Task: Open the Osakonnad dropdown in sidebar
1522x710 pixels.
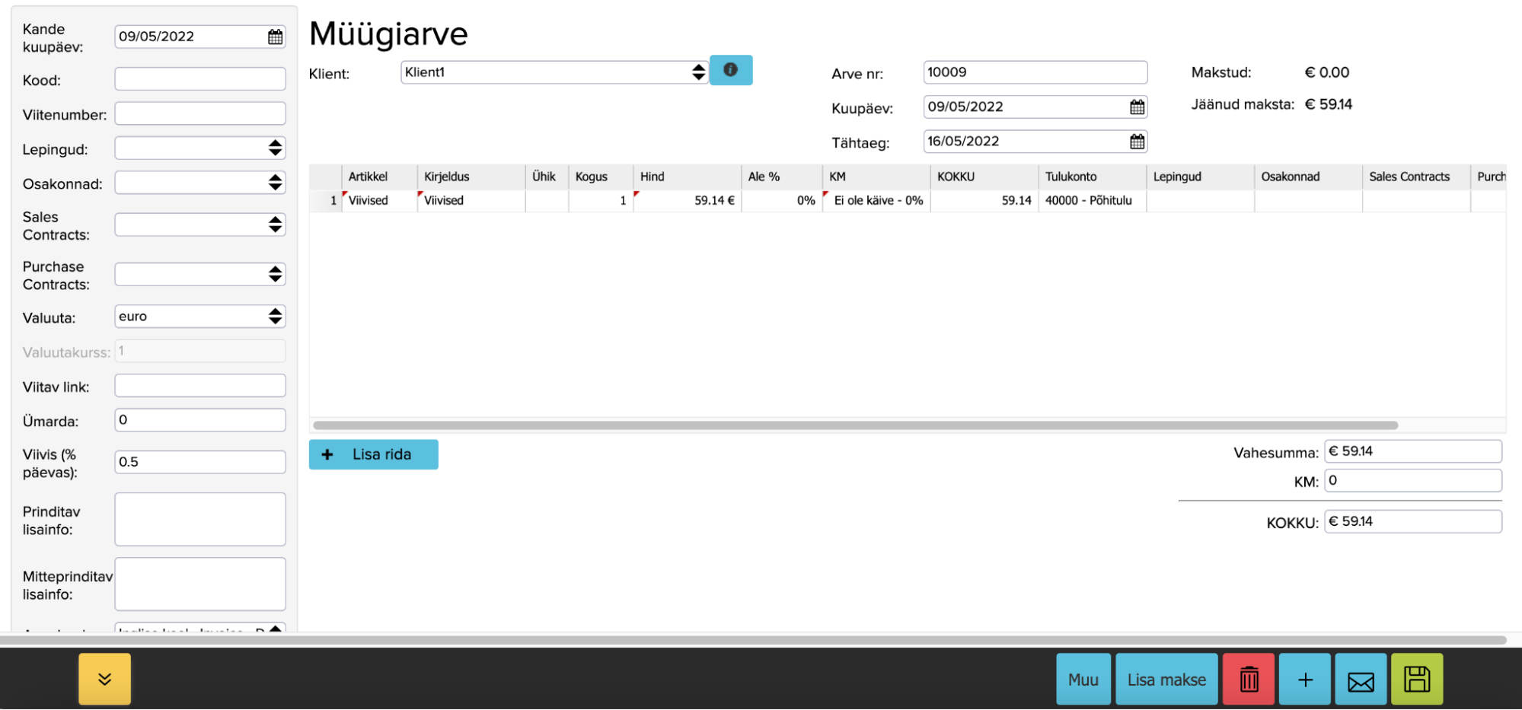Action: click(x=199, y=183)
